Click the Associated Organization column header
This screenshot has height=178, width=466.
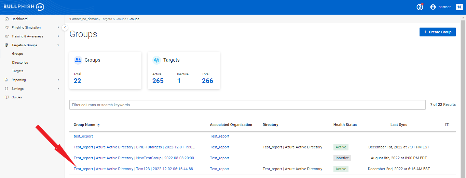click(x=231, y=125)
